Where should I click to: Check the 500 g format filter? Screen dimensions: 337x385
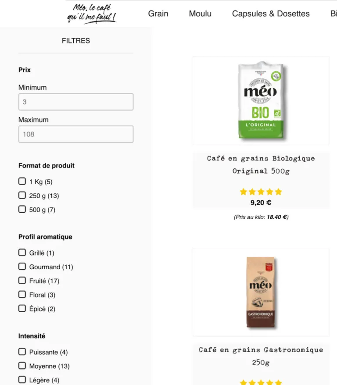pyautogui.click(x=22, y=209)
